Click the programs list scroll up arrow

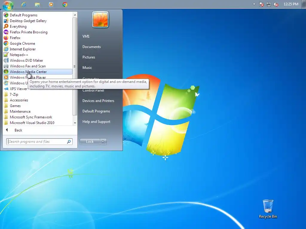[x=75, y=15]
